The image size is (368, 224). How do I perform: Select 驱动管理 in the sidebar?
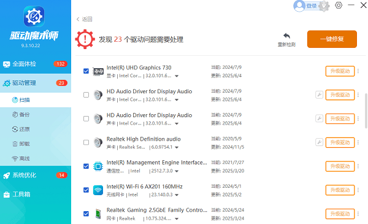pyautogui.click(x=36, y=83)
